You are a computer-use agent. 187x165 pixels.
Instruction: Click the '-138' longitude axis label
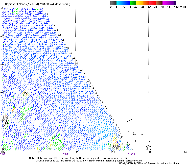[x=149, y=152]
